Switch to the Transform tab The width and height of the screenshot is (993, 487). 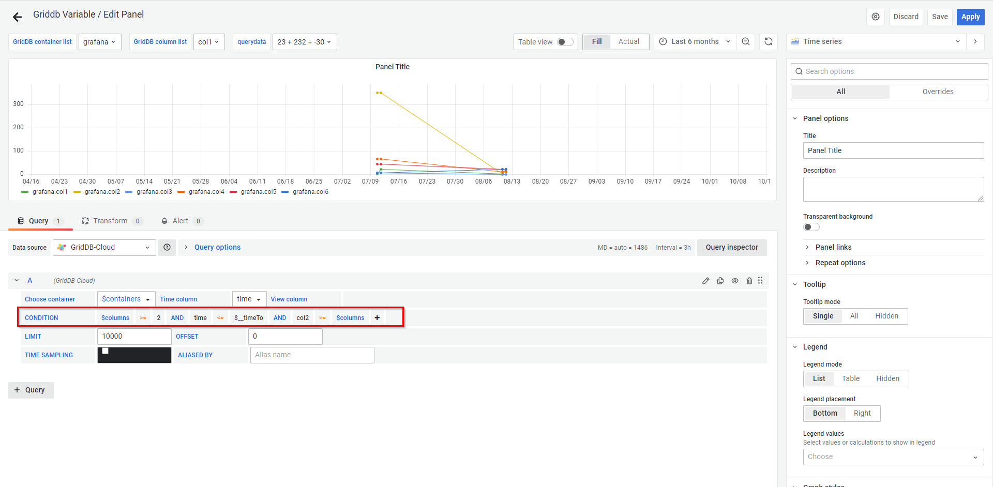coord(110,221)
